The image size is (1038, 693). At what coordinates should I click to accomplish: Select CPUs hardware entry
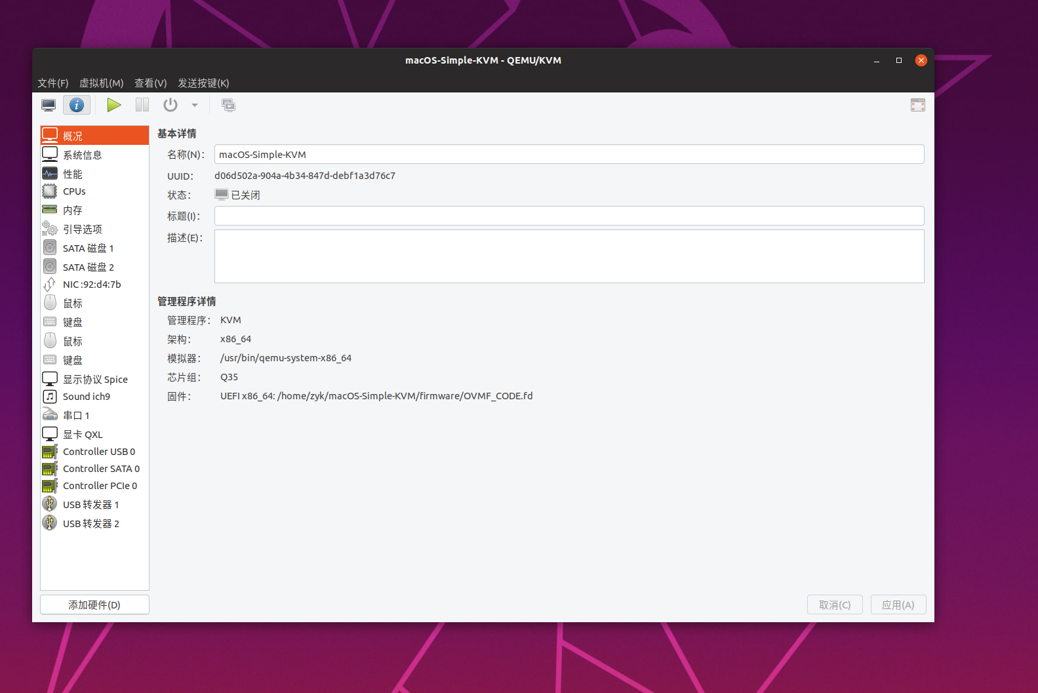pos(94,191)
